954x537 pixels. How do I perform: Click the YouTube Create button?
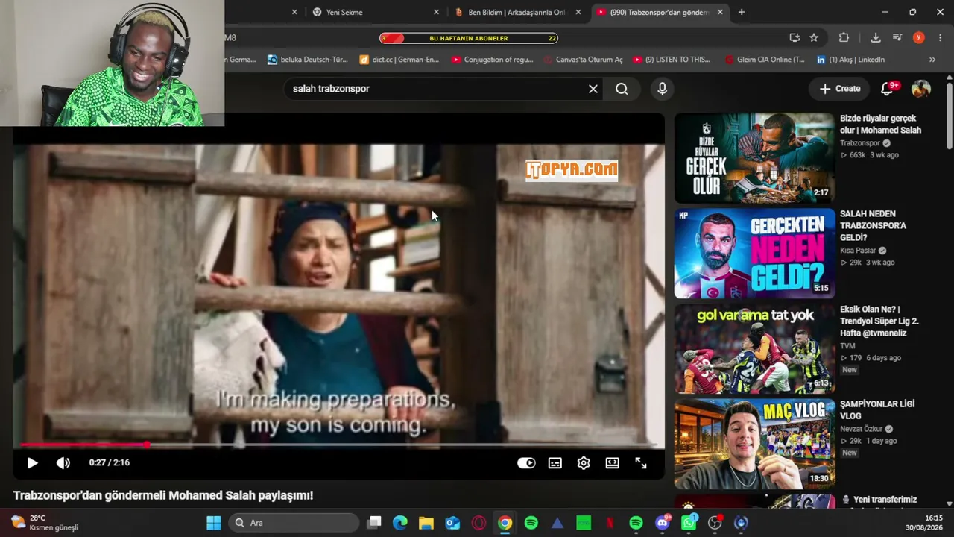pos(840,89)
